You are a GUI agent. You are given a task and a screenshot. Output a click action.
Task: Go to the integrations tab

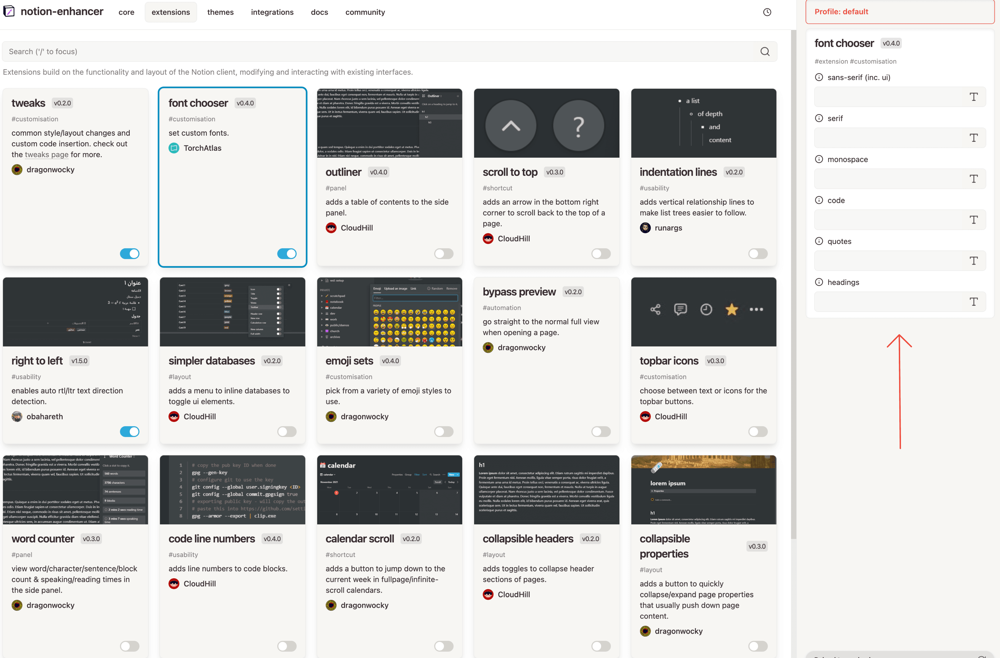[272, 12]
